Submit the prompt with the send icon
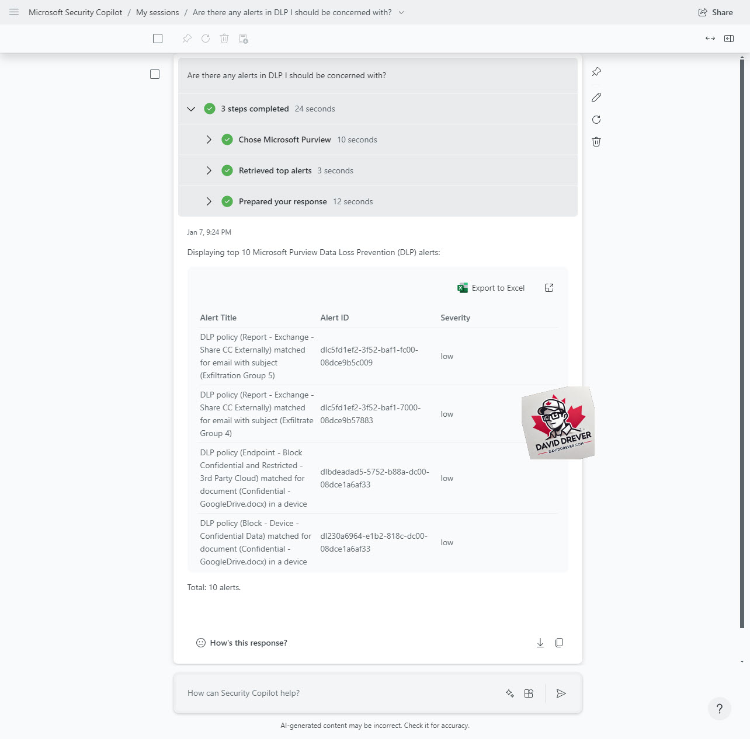 tap(561, 693)
